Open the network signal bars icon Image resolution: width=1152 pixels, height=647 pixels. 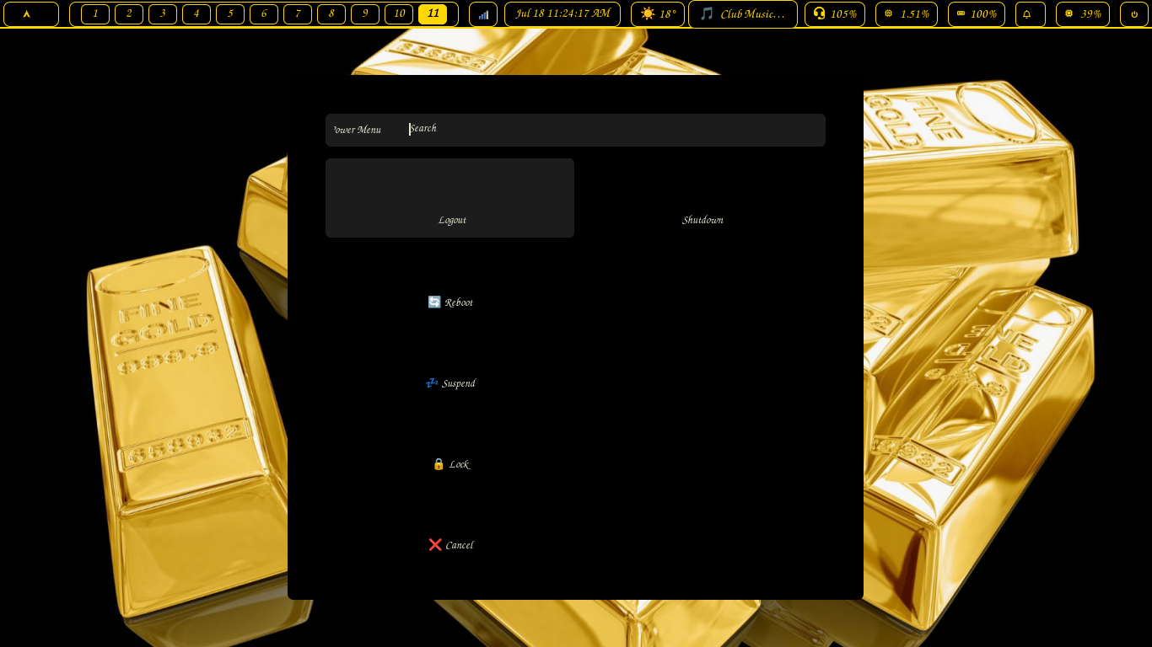click(483, 14)
